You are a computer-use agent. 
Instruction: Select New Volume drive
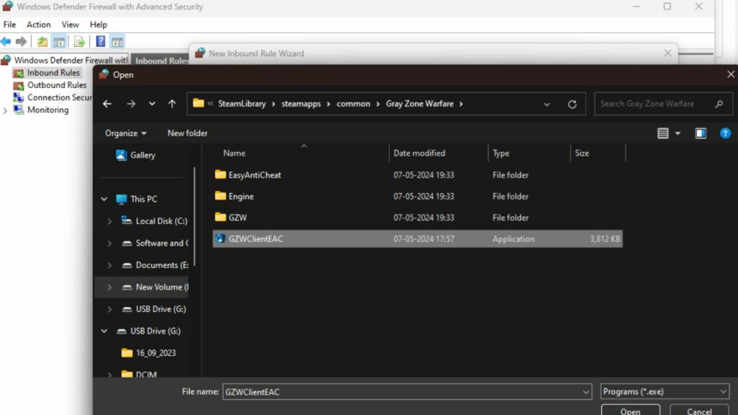pos(155,287)
